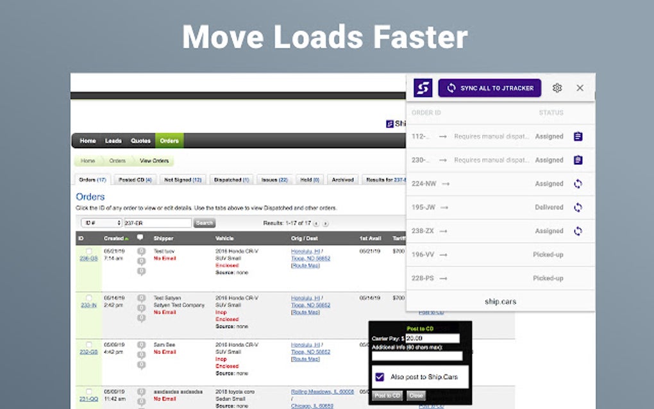Click Additional Info text field in popup
The height and width of the screenshot is (409, 654).
point(417,356)
